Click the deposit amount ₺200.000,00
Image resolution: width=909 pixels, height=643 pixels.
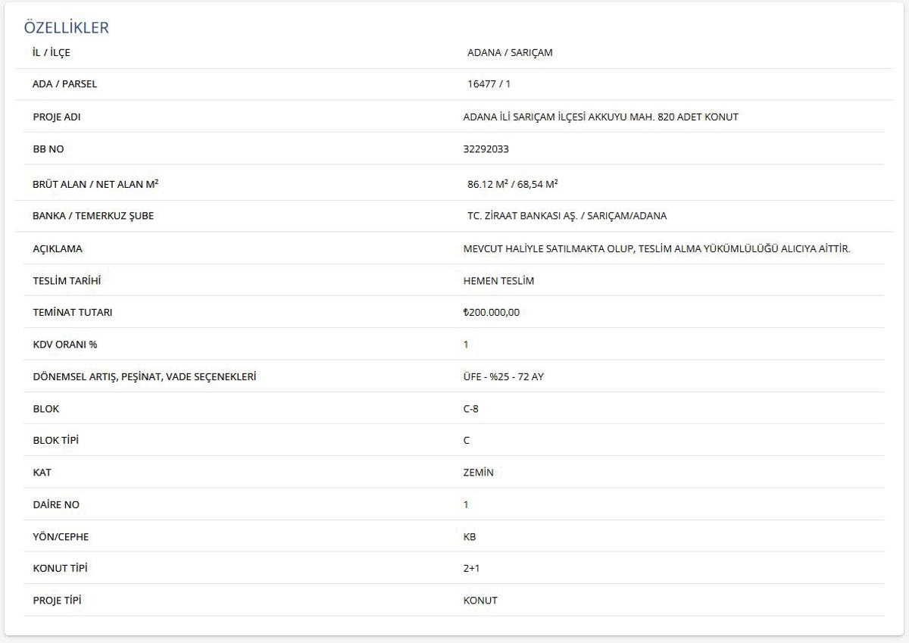(x=491, y=312)
